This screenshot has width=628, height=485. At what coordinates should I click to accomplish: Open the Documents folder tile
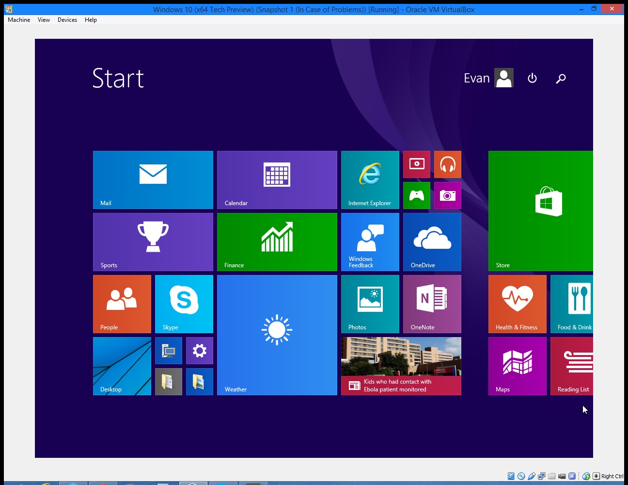pos(169,382)
